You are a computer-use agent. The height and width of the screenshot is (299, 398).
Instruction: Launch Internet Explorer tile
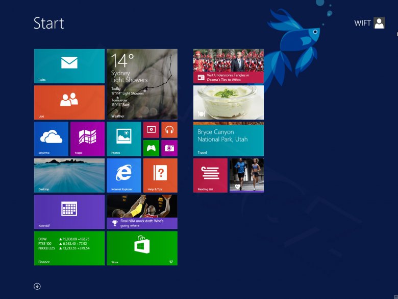(x=124, y=175)
